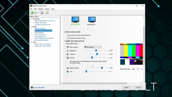Click the Digital vibrance icon
This screenshot has height=97, width=172.
tap(68, 68)
